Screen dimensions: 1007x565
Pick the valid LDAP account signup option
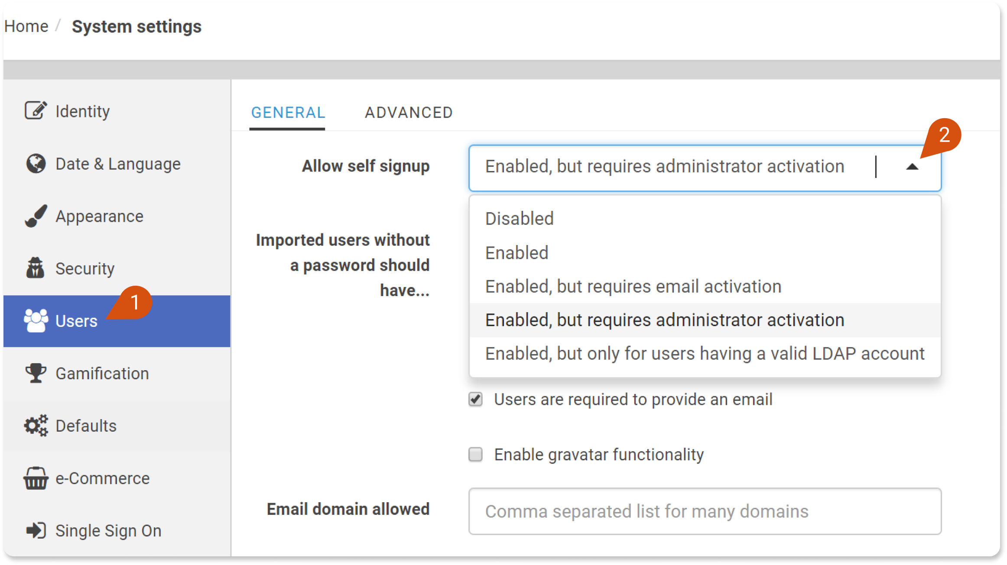coord(705,354)
